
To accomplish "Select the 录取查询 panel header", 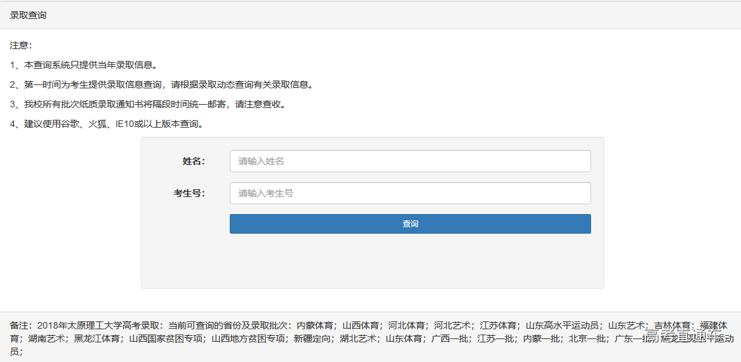I will (x=28, y=15).
